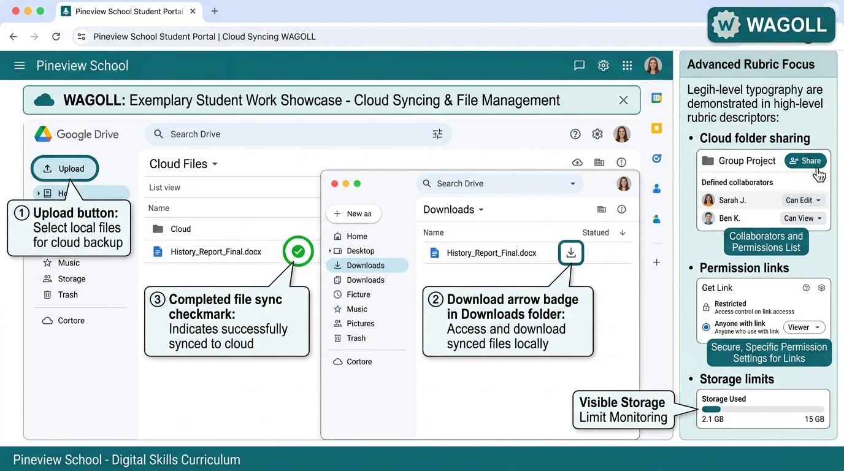The width and height of the screenshot is (844, 471).
Task: Open Sarah J. Can Edit permission dropdown
Action: coord(804,200)
